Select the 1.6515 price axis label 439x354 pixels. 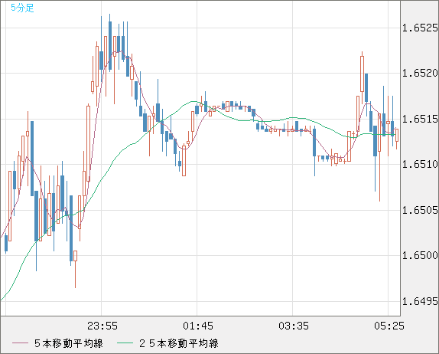point(420,119)
